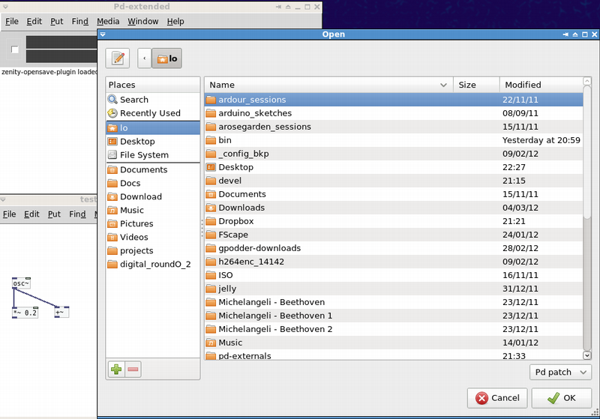Open Documents bookmark in Places
This screenshot has width=600, height=419.
click(x=153, y=169)
